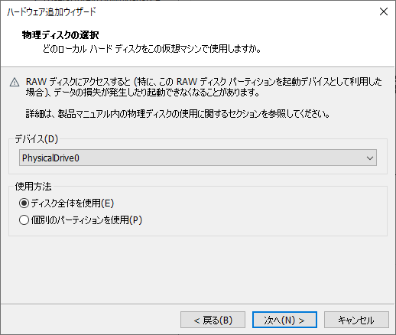Click the RAW ディスク warning message text
The image size is (396, 335).
point(204,87)
